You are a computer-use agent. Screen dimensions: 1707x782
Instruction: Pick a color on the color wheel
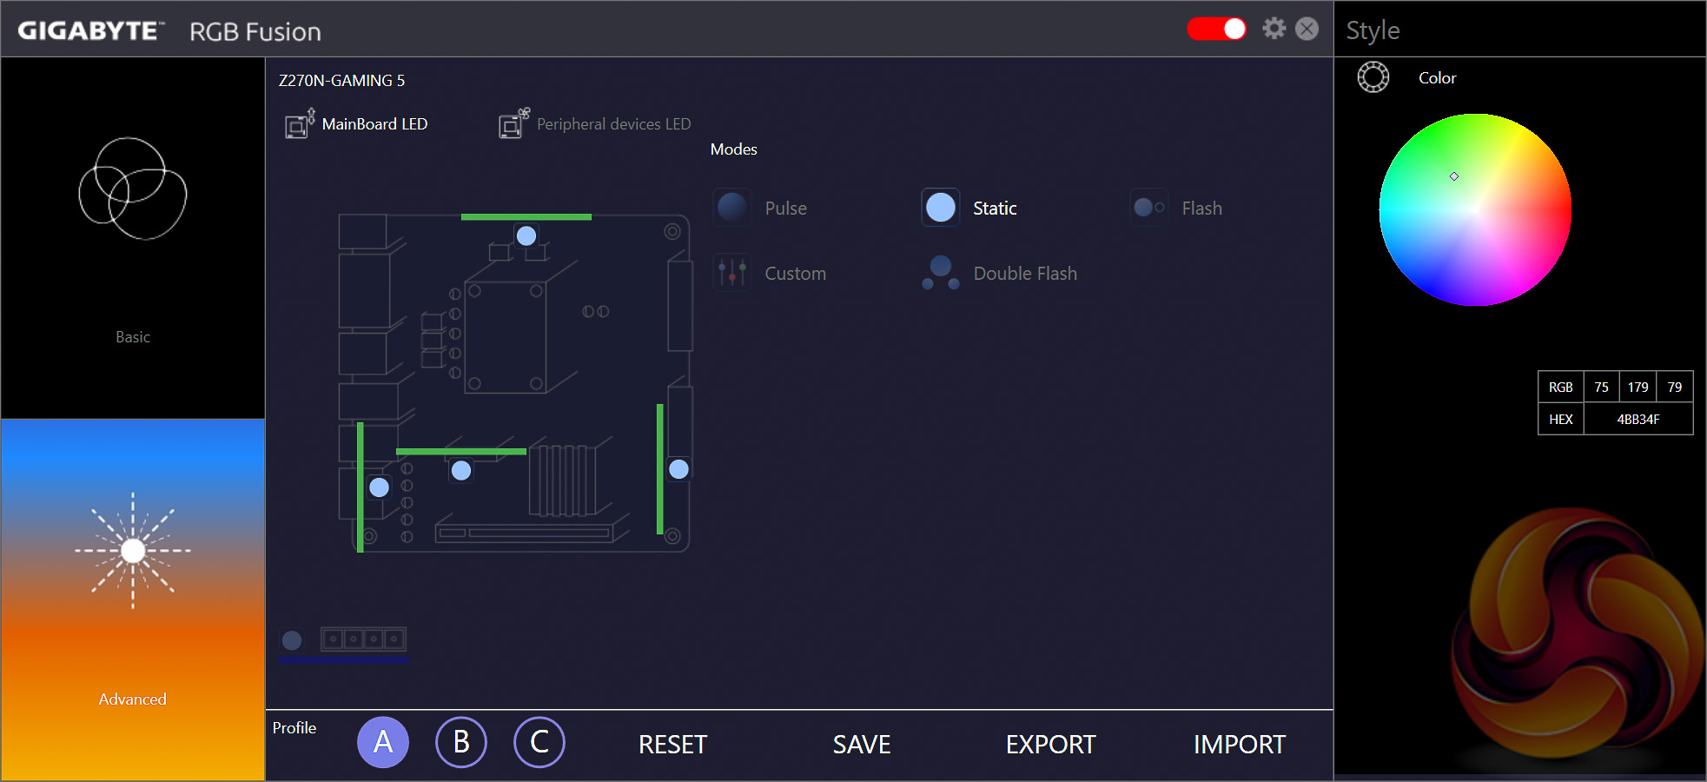pos(1475,209)
